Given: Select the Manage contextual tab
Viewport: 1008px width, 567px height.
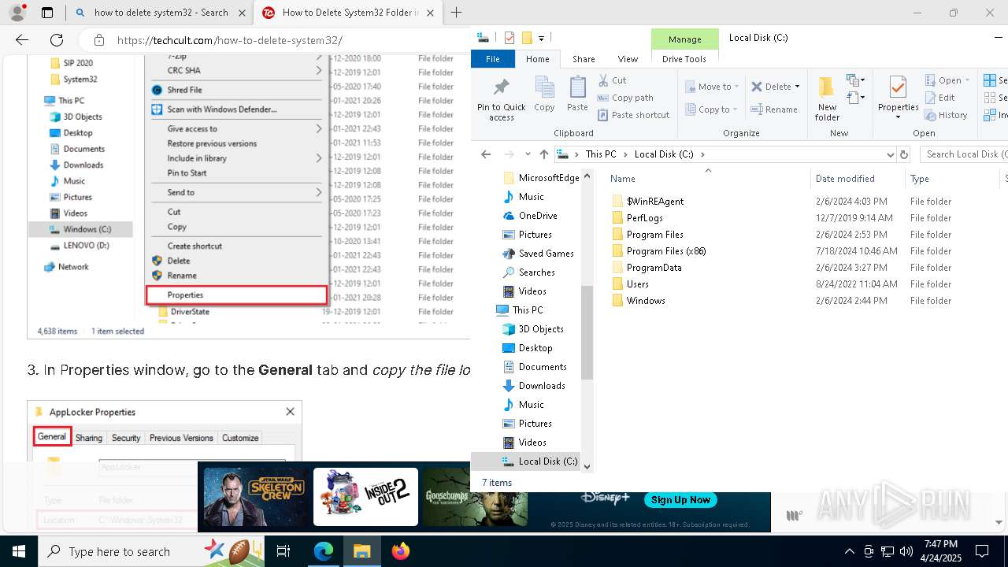Looking at the screenshot, I should point(685,39).
